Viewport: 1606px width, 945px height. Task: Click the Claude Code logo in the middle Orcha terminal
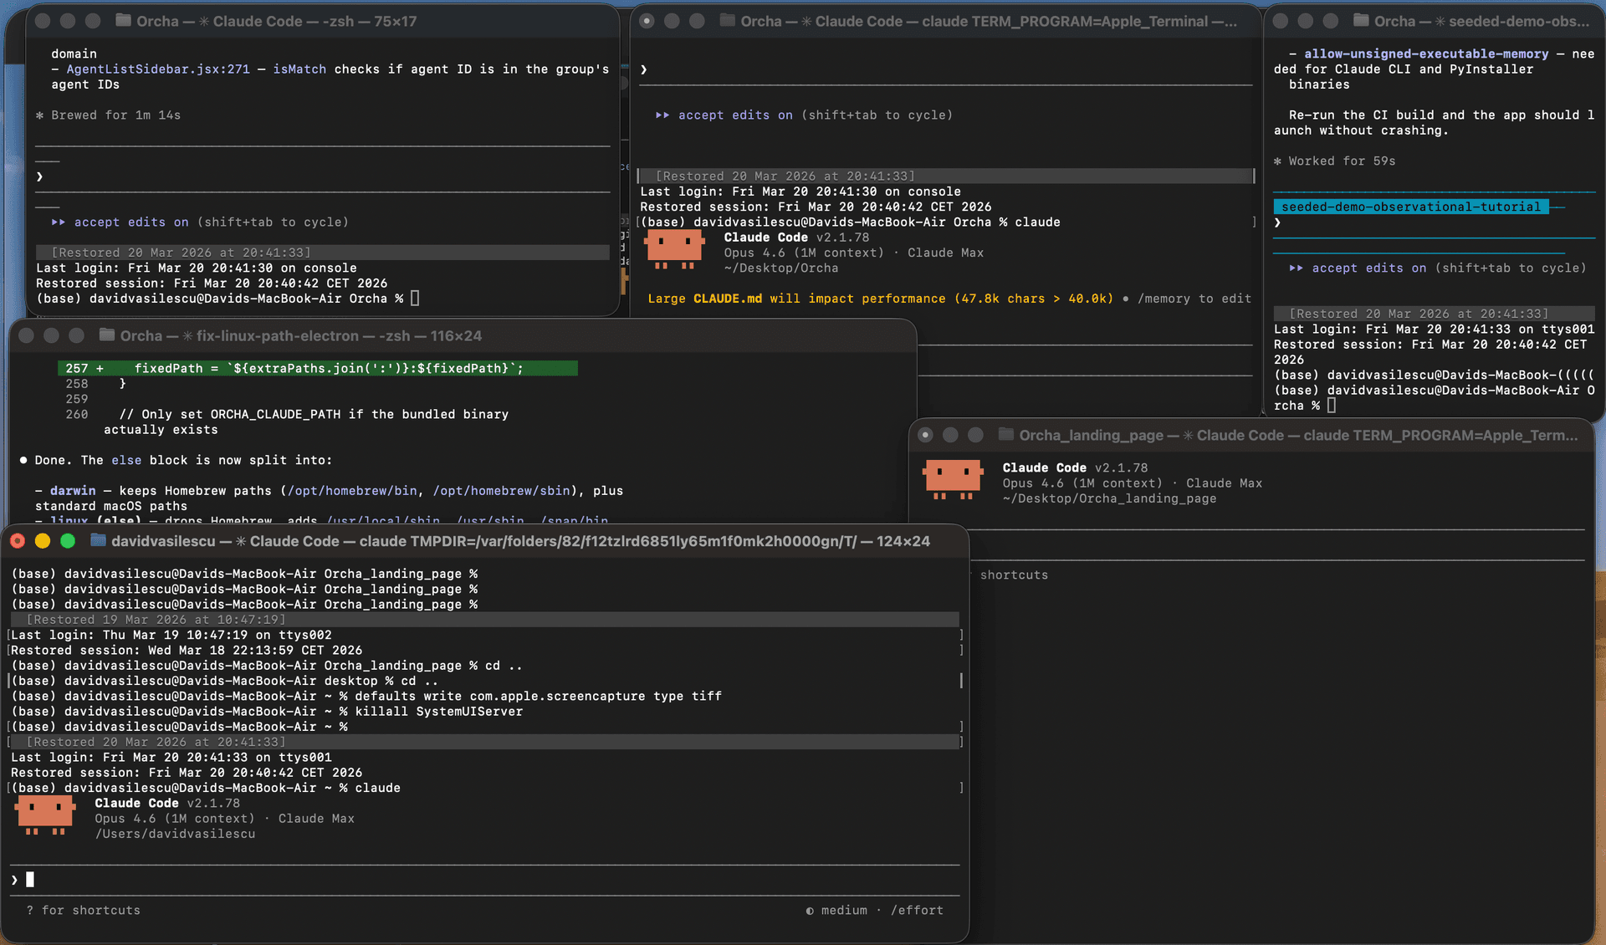pyautogui.click(x=675, y=249)
